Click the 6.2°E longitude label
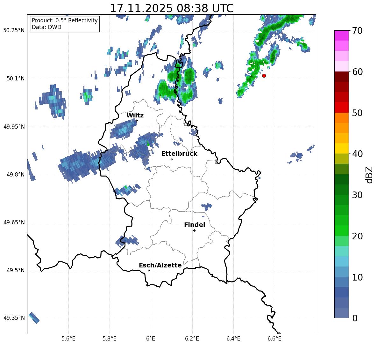The image size is (377, 345). 192,339
